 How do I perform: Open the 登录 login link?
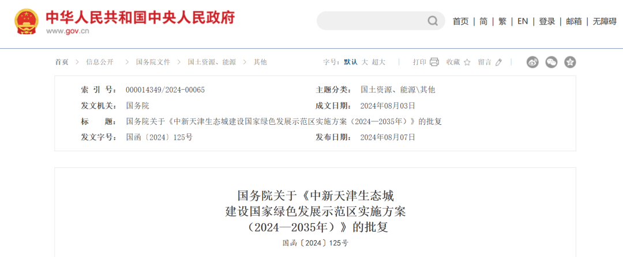pos(547,21)
